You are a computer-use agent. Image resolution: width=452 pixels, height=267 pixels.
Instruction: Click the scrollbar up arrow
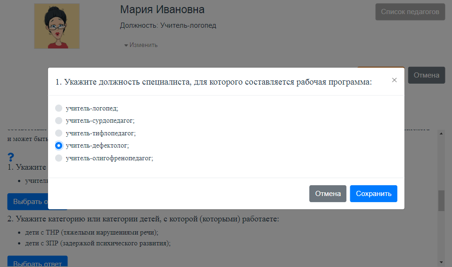(x=441, y=133)
